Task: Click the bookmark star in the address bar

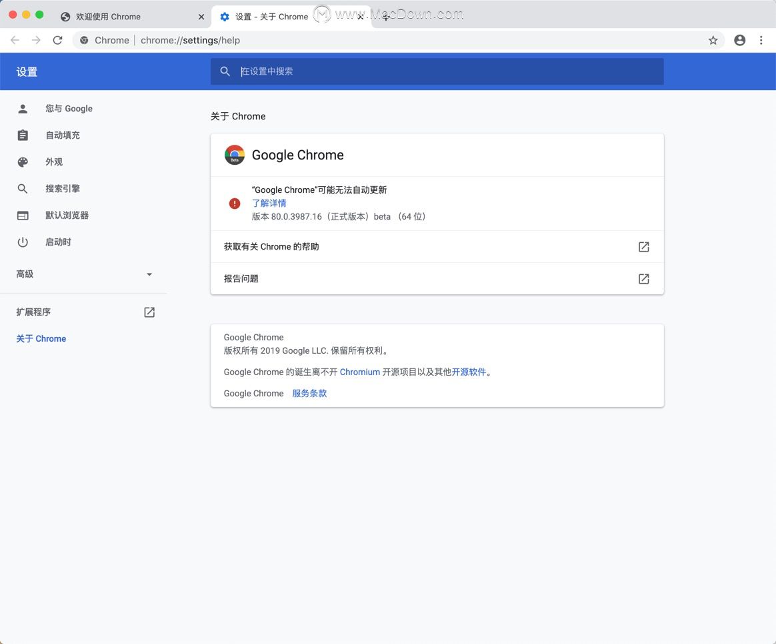Action: point(713,40)
